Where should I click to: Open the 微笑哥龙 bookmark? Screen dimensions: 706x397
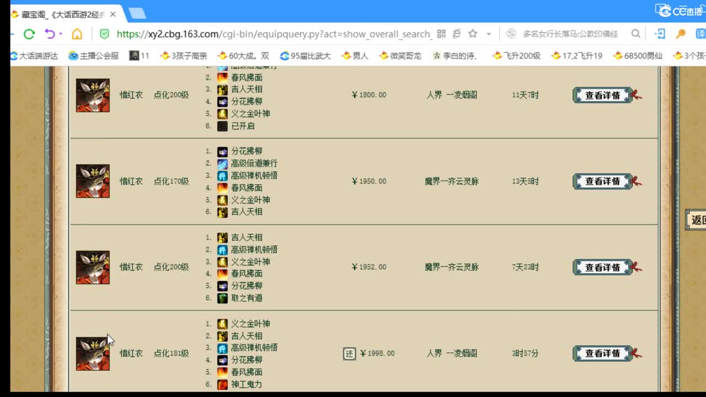point(400,56)
